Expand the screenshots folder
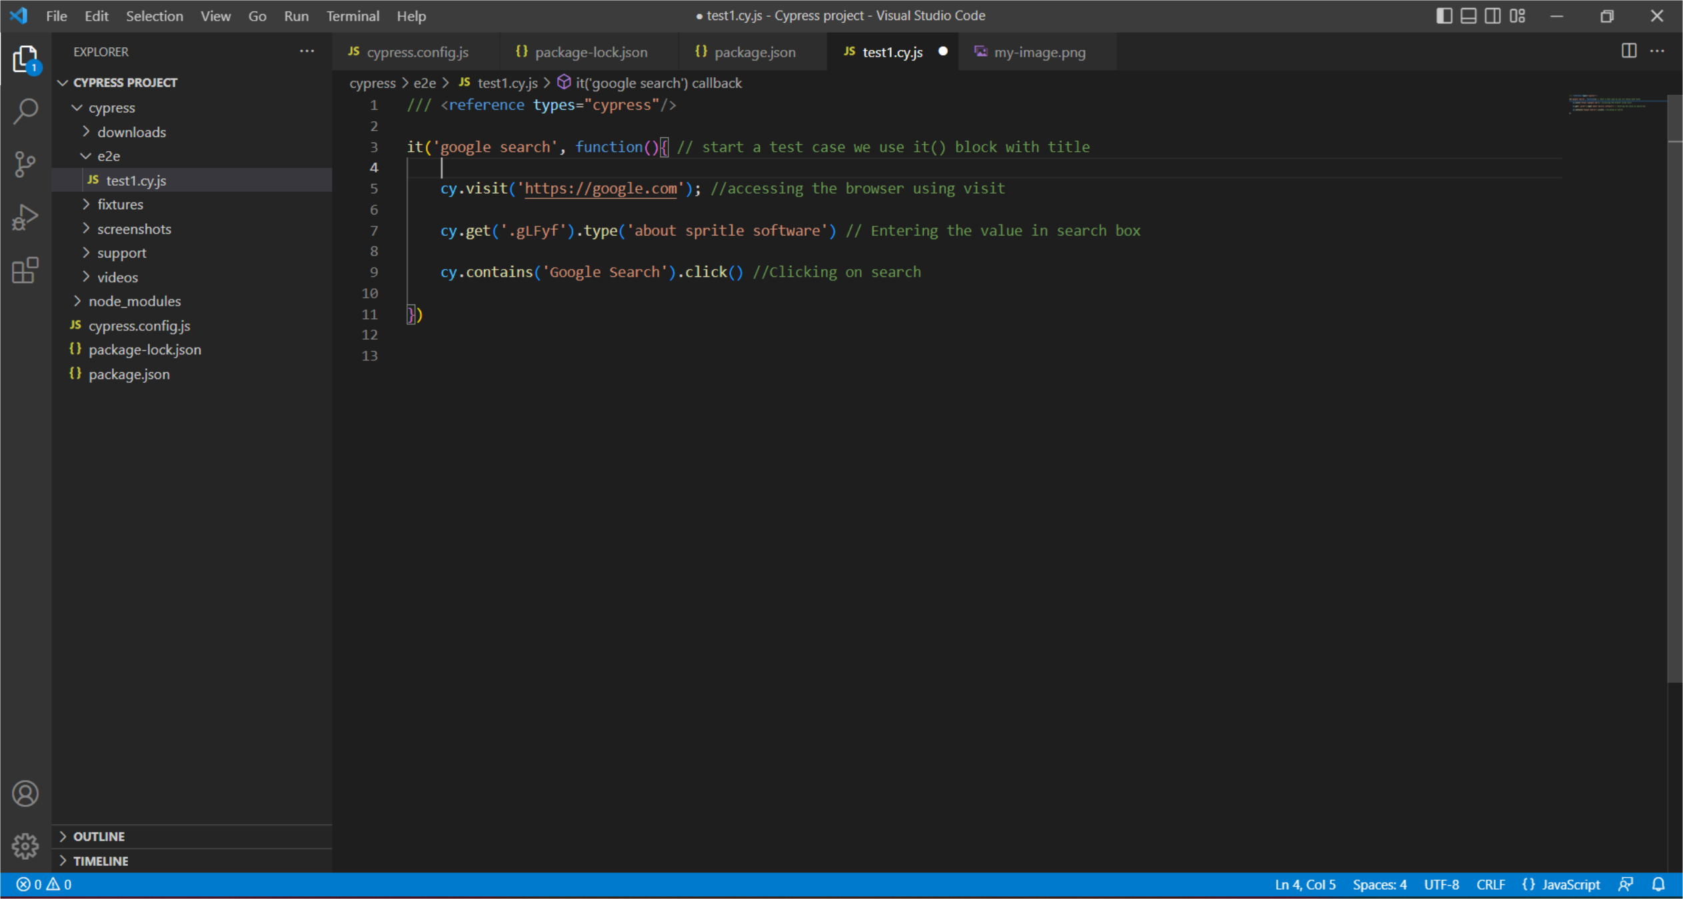The image size is (1683, 899). click(86, 228)
